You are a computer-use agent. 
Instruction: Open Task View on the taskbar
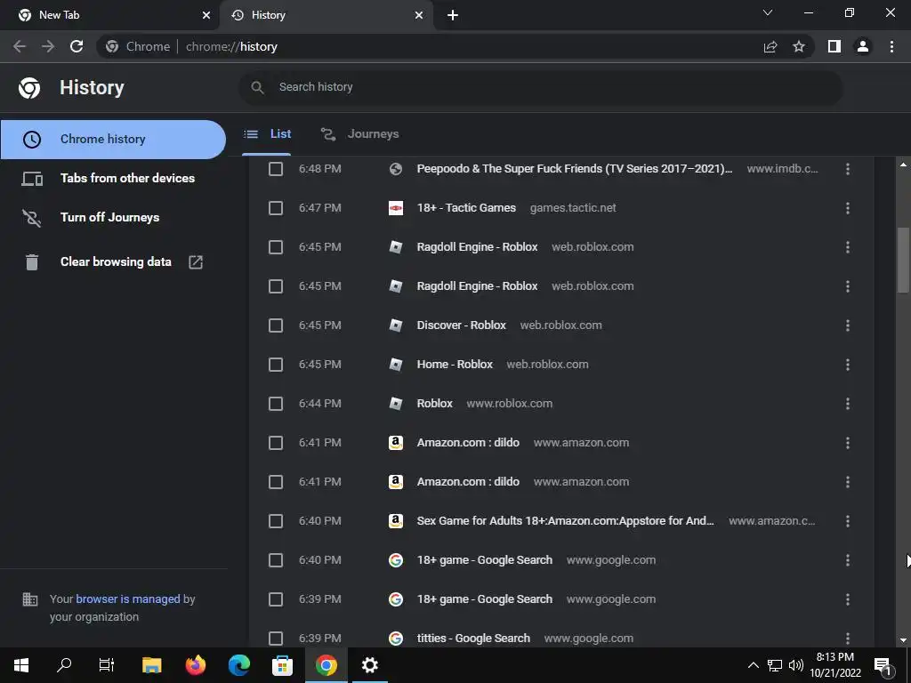107,665
